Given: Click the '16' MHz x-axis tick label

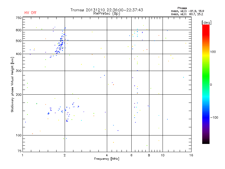Looking at the screenshot, I should [191, 155].
